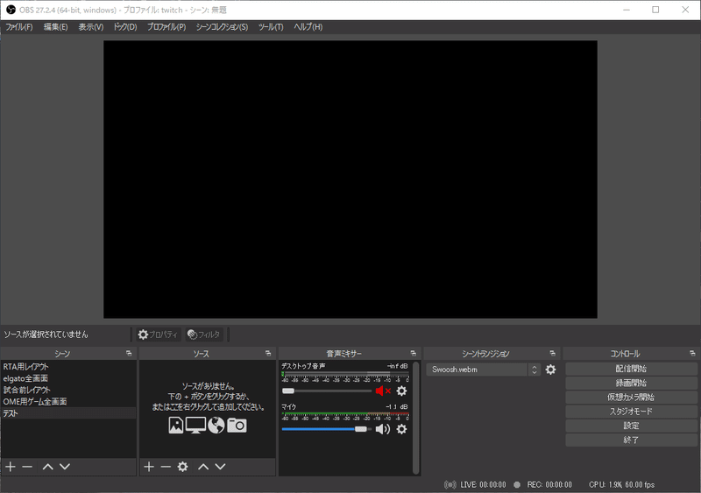The height and width of the screenshot is (493, 701).
Task: Adjust デスクトップ音声 volume slider
Action: pyautogui.click(x=327, y=391)
